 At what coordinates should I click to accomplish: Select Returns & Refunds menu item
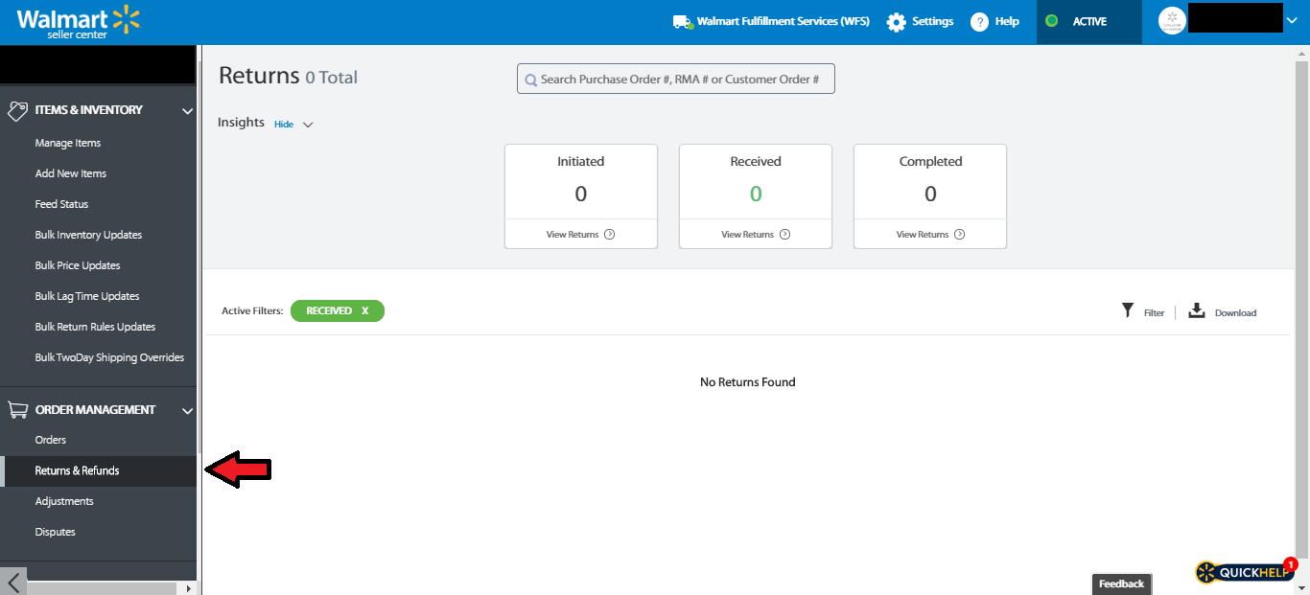click(x=98, y=471)
